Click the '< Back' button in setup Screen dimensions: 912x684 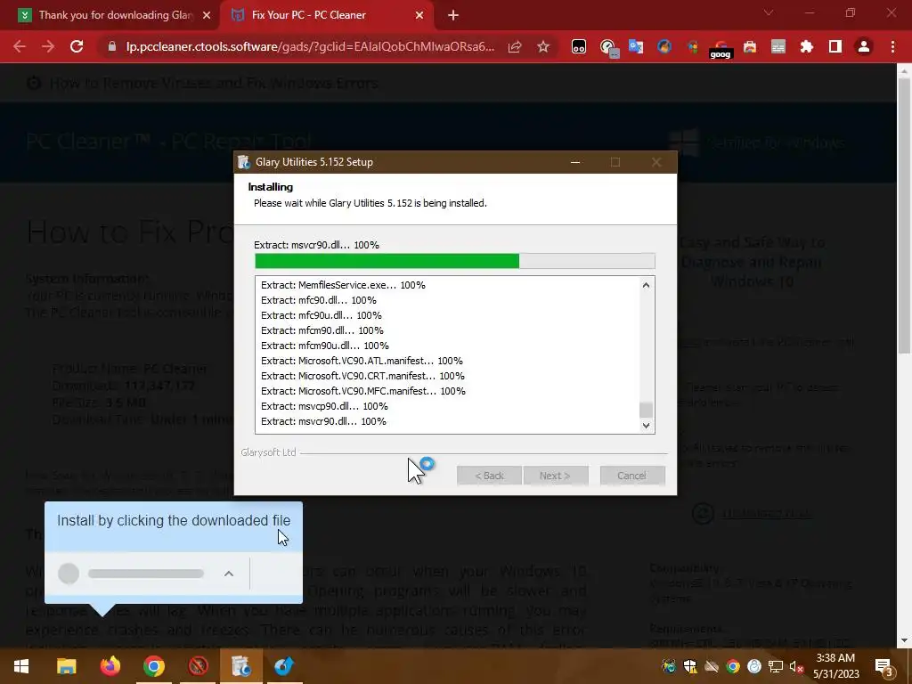(489, 476)
